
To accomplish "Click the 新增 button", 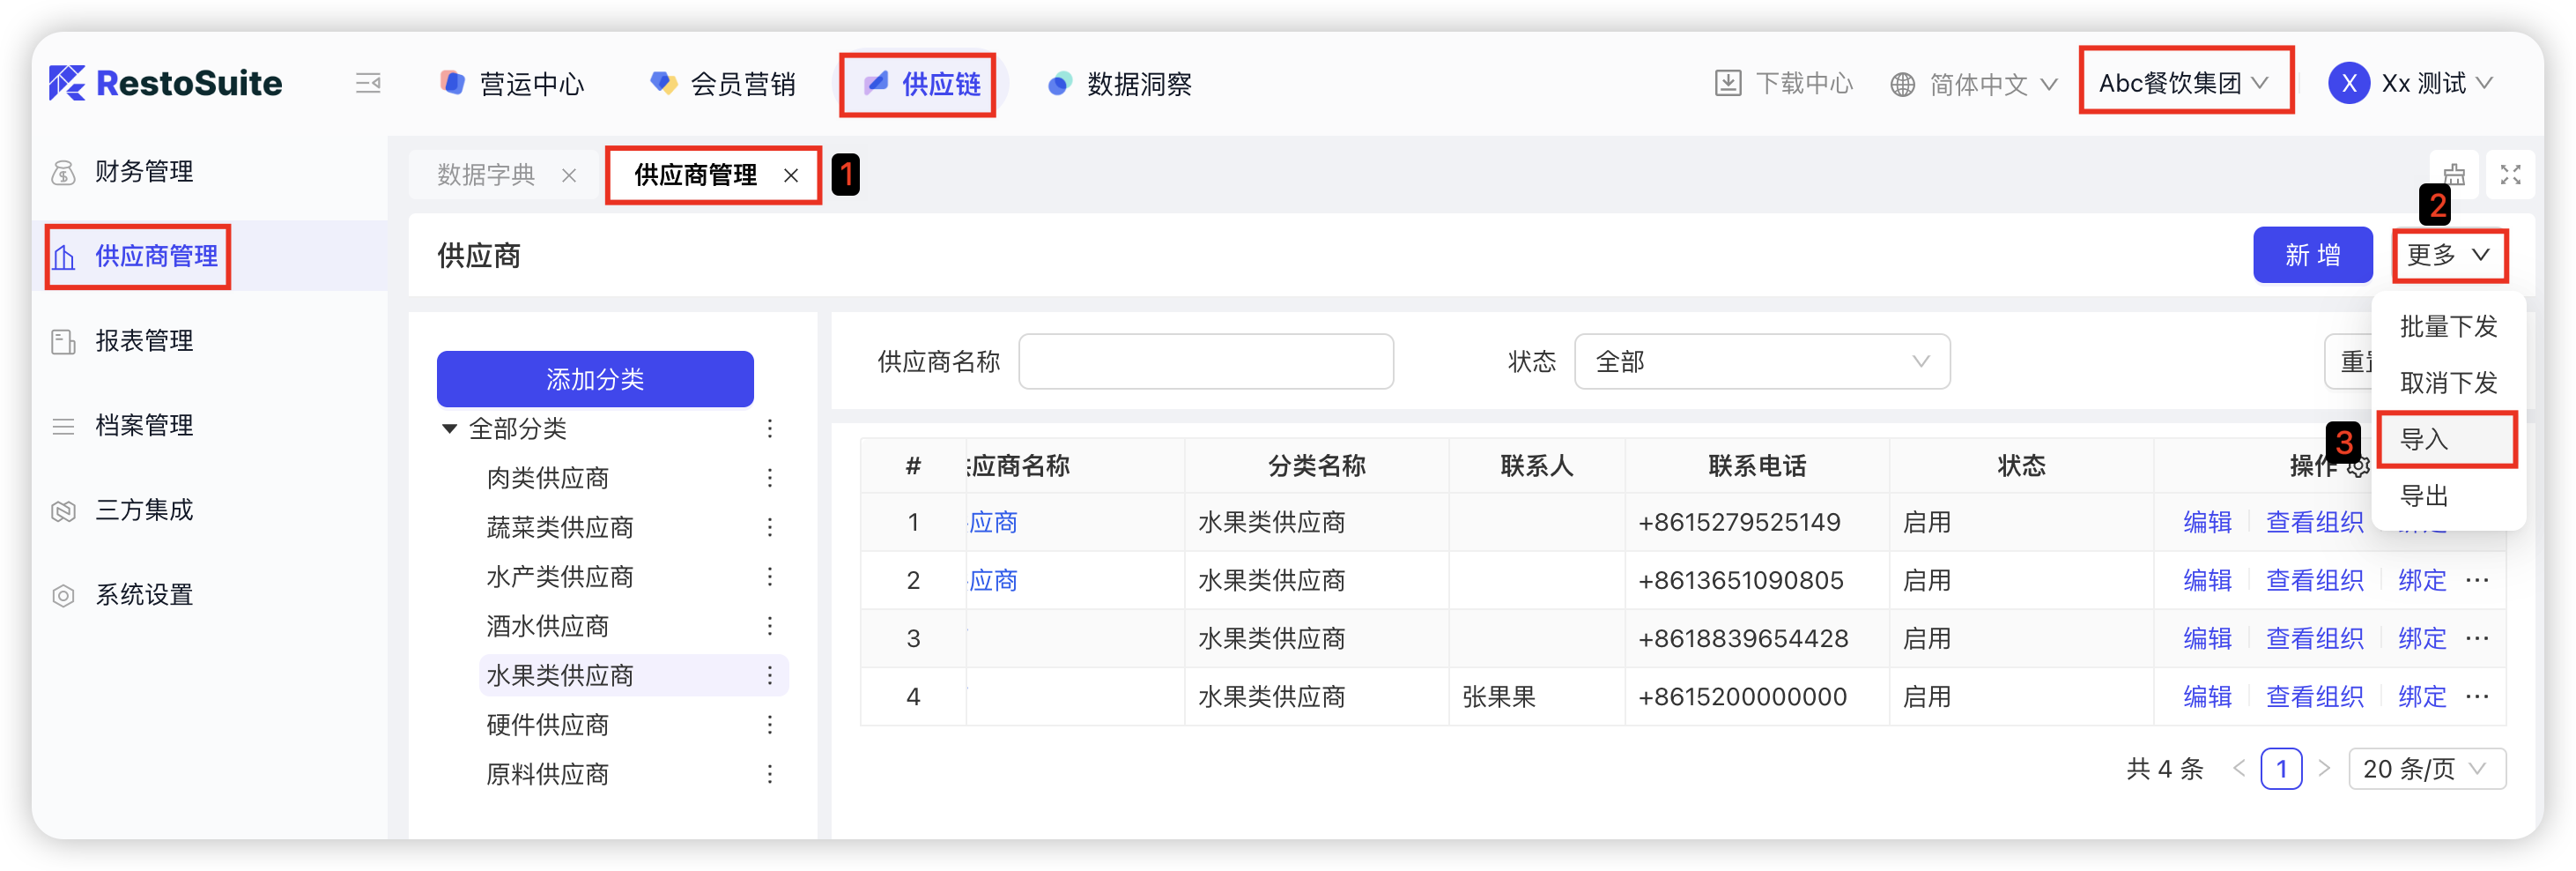I will tap(2311, 256).
